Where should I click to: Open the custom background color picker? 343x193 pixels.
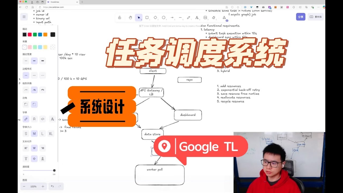[x=53, y=47]
